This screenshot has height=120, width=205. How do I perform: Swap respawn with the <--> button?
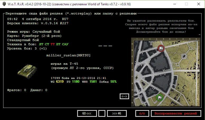(124, 96)
